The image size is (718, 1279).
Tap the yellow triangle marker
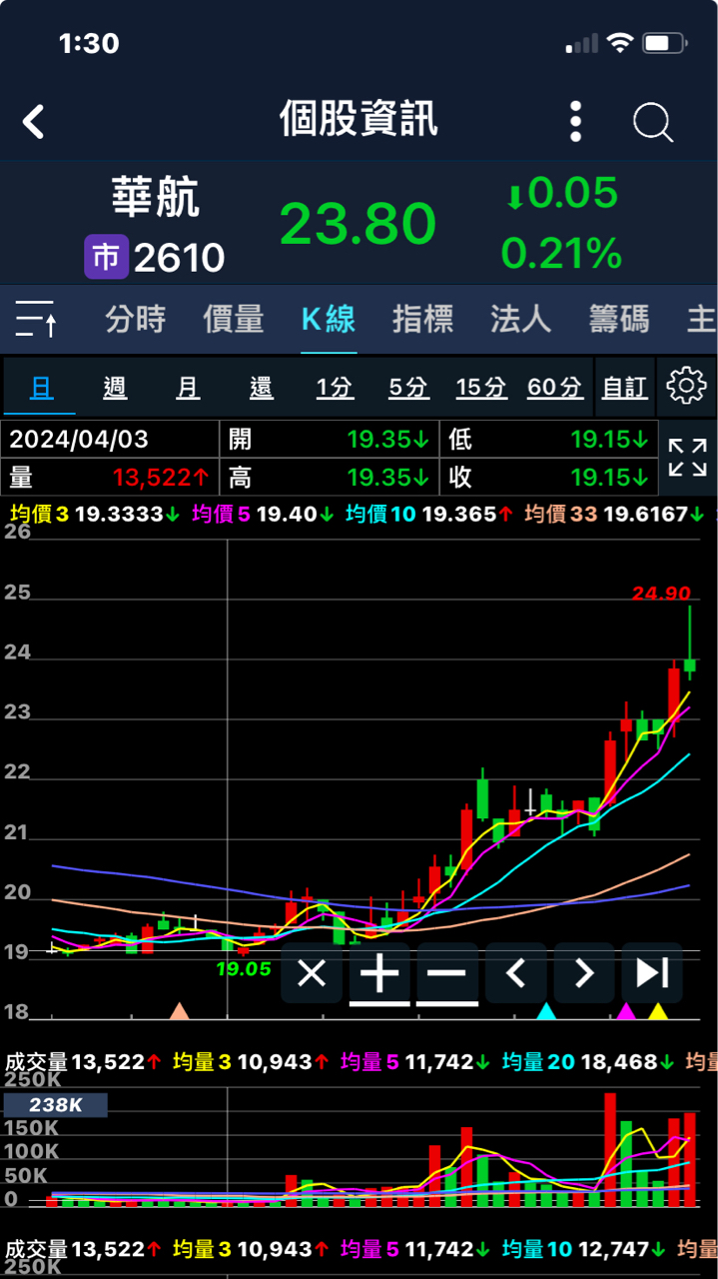(x=657, y=1011)
